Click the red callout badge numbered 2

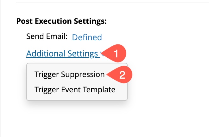[x=121, y=75]
